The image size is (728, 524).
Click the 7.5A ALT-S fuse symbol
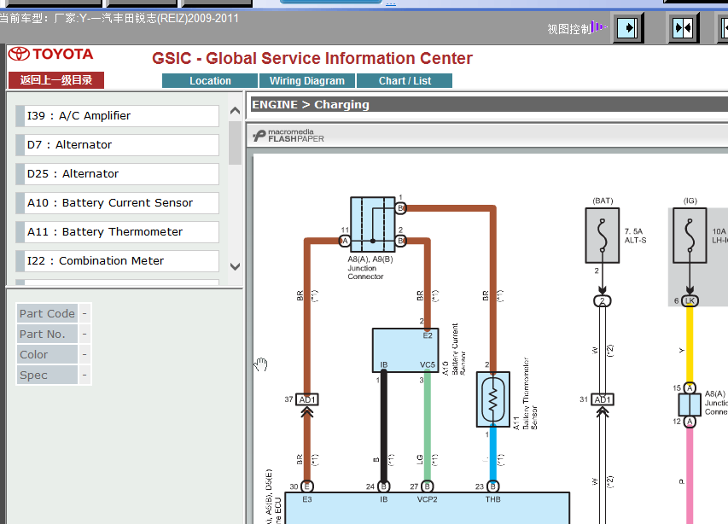pos(603,236)
